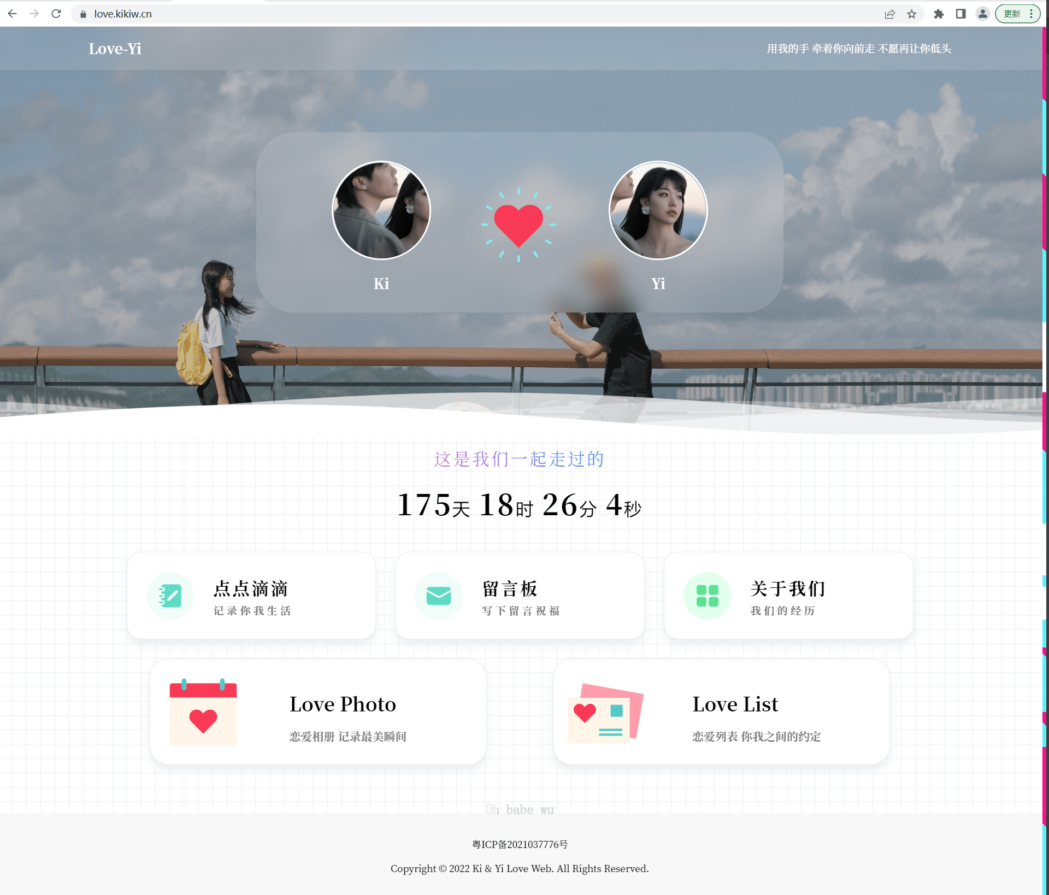Click the ICP number 粤ICP备2021037776号 link
Image resolution: width=1049 pixels, height=895 pixels.
520,845
